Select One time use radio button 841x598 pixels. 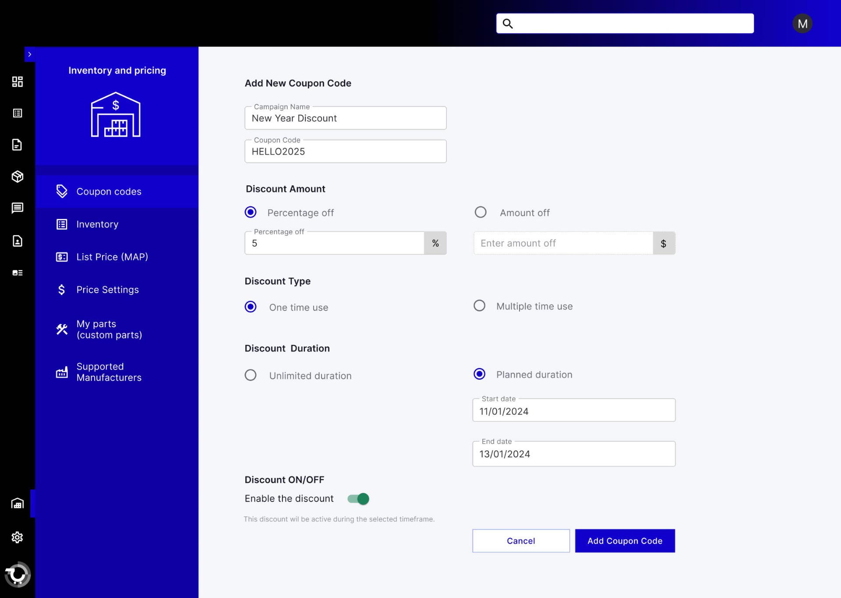click(x=251, y=307)
